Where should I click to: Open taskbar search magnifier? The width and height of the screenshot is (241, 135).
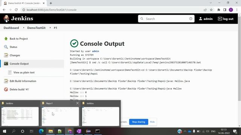(14, 131)
